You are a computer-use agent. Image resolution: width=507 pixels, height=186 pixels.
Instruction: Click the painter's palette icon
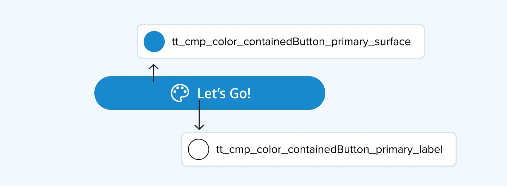click(180, 93)
